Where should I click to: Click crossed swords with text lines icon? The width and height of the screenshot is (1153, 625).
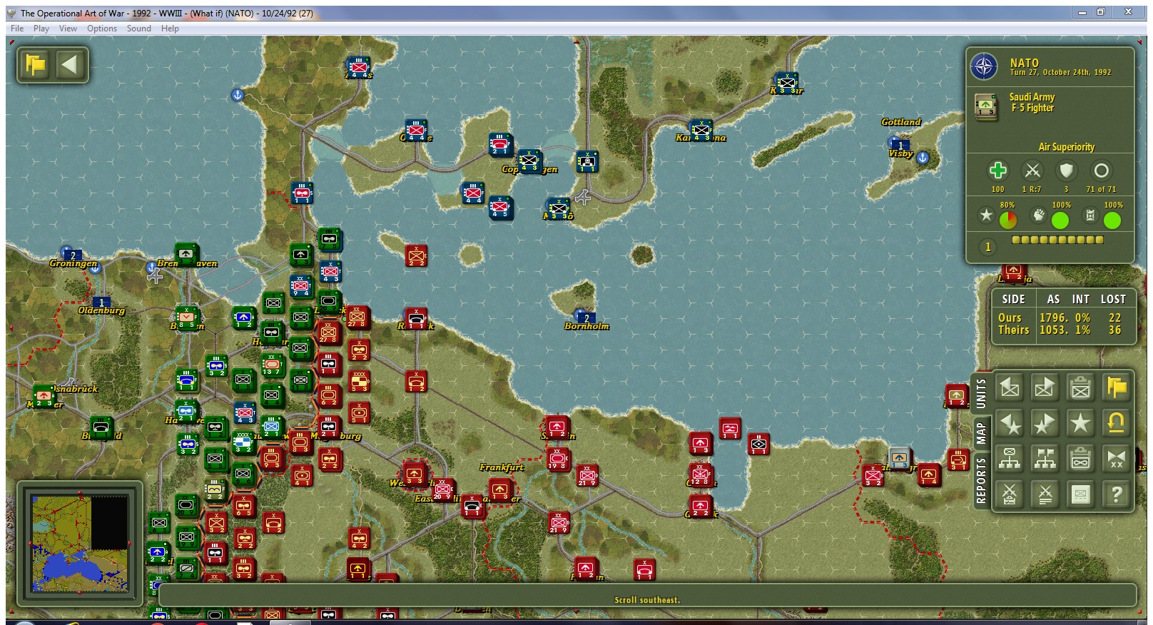tap(1045, 494)
